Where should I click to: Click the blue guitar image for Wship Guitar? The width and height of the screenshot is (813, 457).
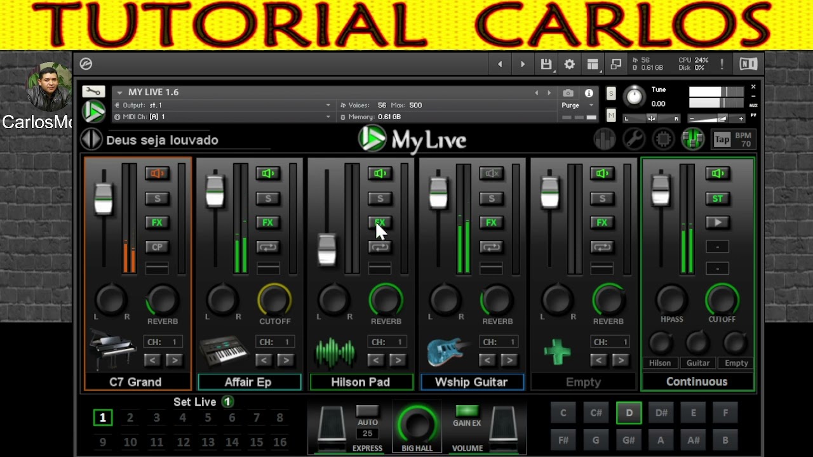(x=447, y=351)
